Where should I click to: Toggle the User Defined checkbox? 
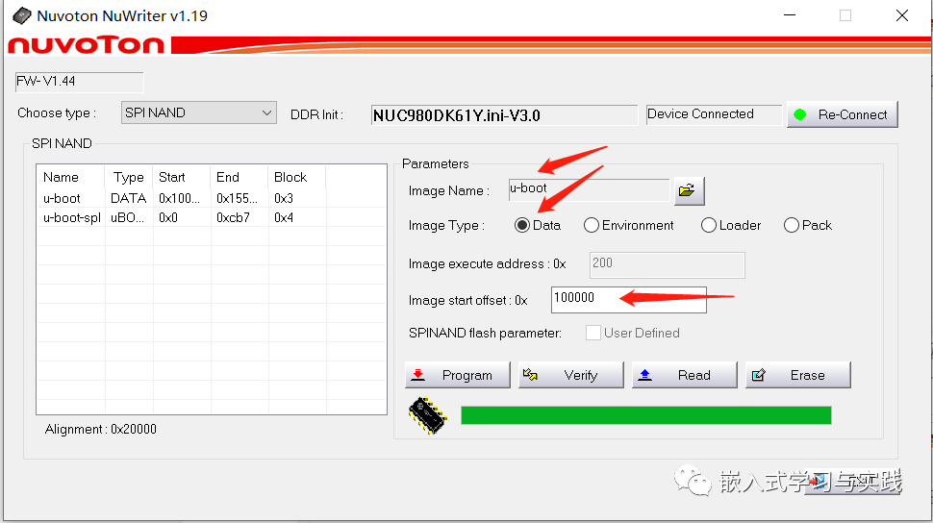[593, 333]
